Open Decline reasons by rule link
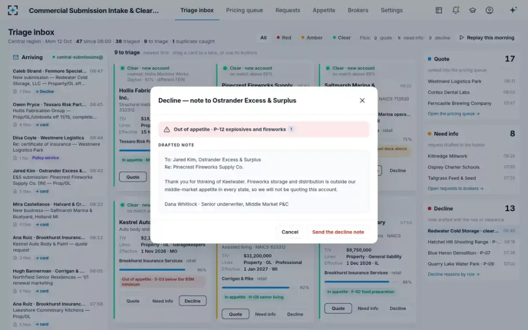 pos(454,274)
